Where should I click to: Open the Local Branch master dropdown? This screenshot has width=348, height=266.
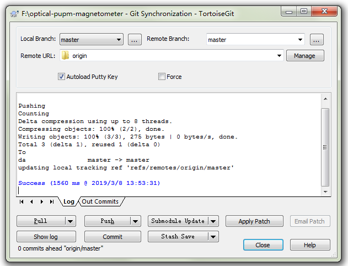click(x=92, y=40)
